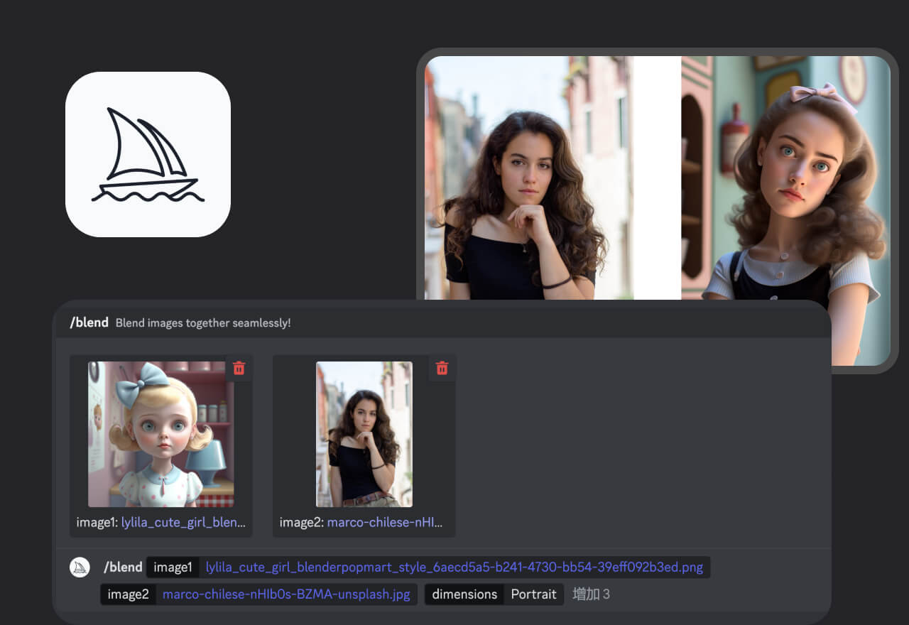Click the 'Blend images together seamlessly!' description
Image resolution: width=909 pixels, height=625 pixels.
click(203, 323)
